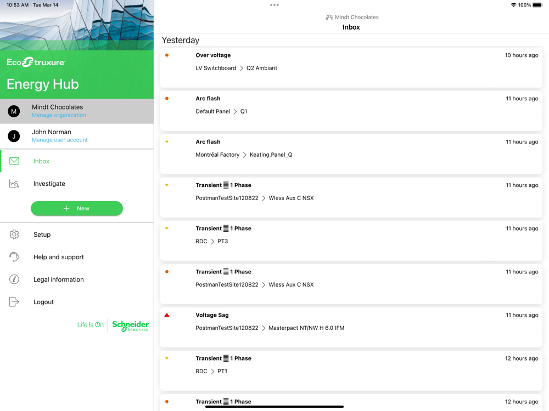This screenshot has width=549, height=411.
Task: Click LV Switchboard breadcrumb text
Action: coord(216,68)
